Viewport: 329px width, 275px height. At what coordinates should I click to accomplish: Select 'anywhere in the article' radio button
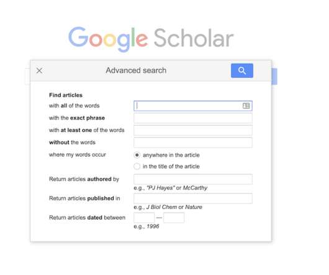137,155
